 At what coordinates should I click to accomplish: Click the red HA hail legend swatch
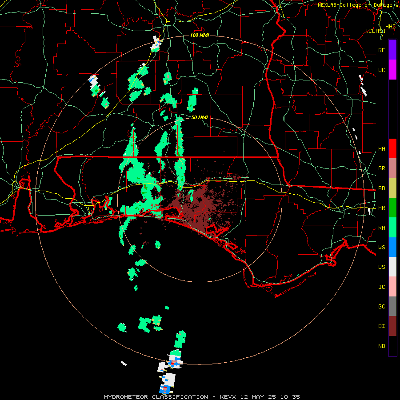(392, 148)
